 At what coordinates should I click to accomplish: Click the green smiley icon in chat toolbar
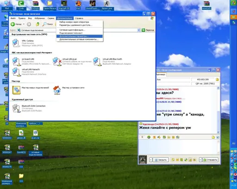[149, 137]
